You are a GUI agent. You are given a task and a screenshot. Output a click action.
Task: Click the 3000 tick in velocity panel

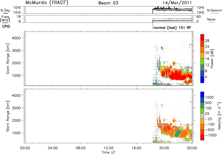tap(16, 108)
